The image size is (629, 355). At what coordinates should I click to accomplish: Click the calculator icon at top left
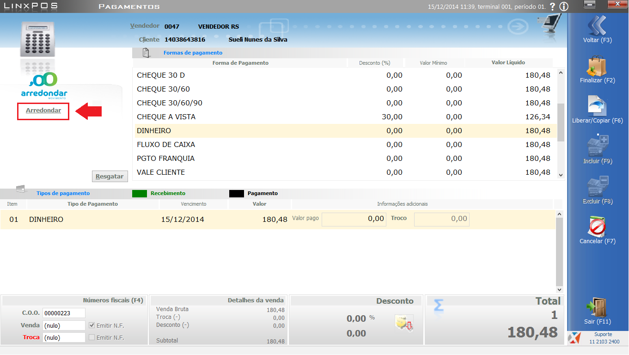(37, 39)
